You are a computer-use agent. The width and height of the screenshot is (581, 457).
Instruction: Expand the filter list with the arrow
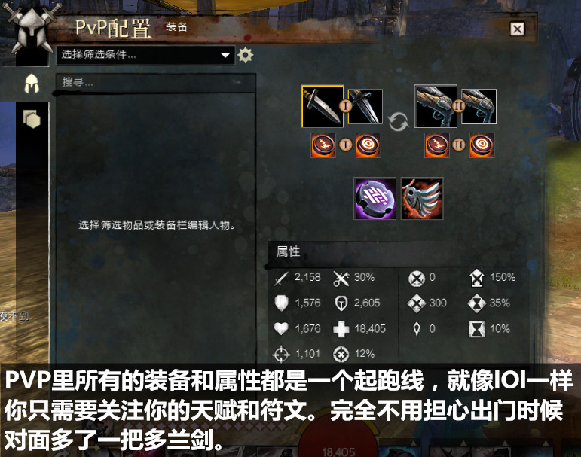(x=225, y=55)
